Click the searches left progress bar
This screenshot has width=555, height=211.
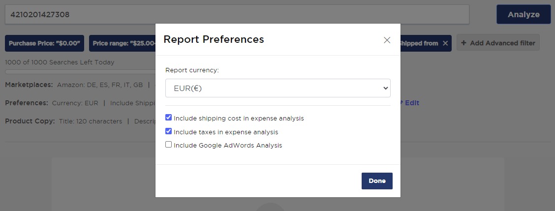pos(79,72)
